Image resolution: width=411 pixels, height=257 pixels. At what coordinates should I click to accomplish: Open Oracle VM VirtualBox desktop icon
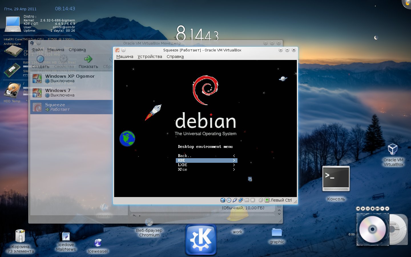393,155
